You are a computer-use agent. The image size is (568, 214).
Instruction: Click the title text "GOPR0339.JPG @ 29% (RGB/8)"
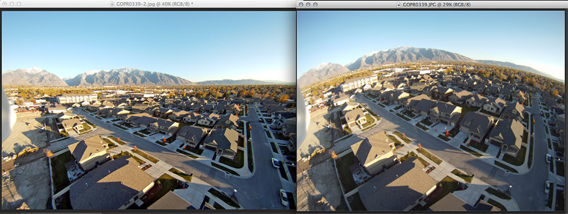(437, 4)
